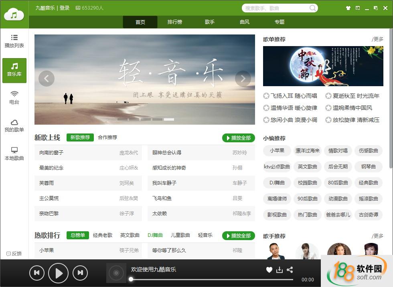Click the menu icon beside the skin icon

pos(358,8)
